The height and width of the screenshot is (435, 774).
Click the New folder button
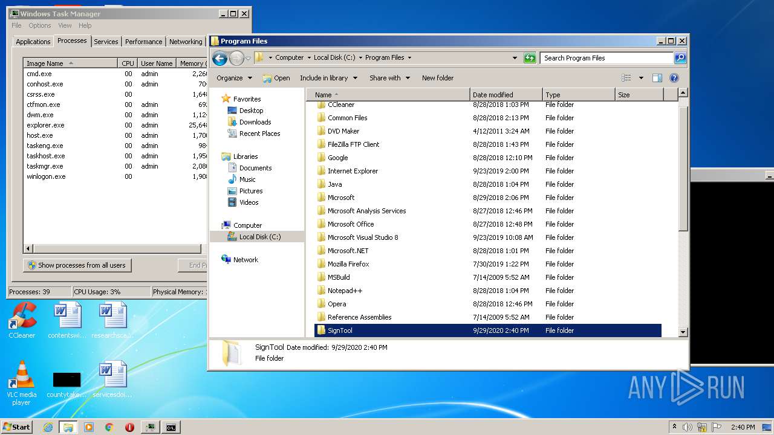pyautogui.click(x=438, y=78)
